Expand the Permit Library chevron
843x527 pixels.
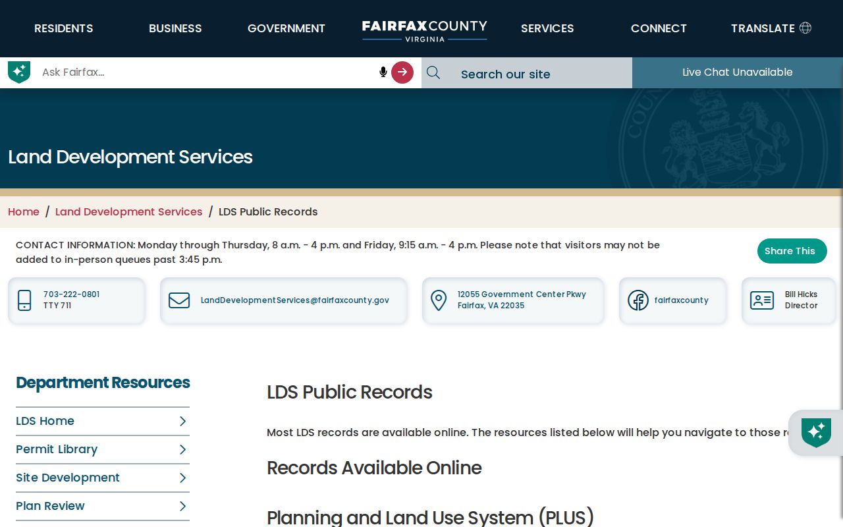pos(183,450)
